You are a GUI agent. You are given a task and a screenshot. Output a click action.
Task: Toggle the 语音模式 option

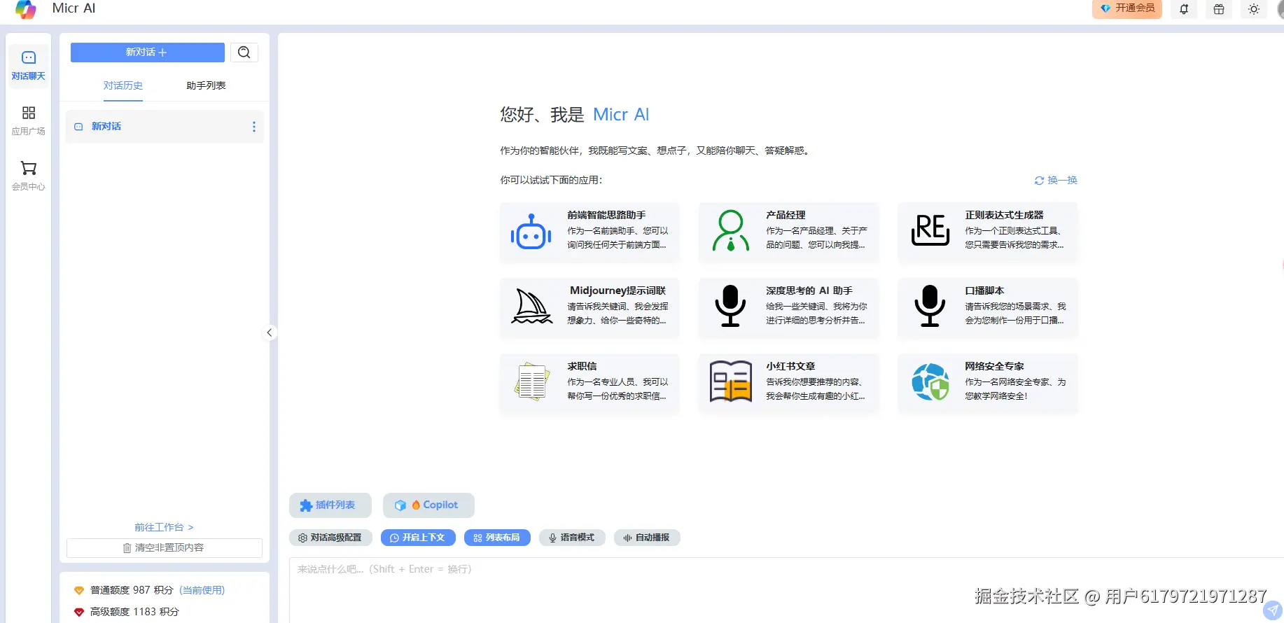[572, 538]
